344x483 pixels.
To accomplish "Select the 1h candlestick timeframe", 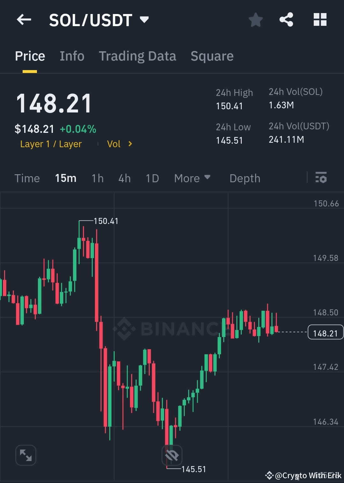I will click(97, 178).
